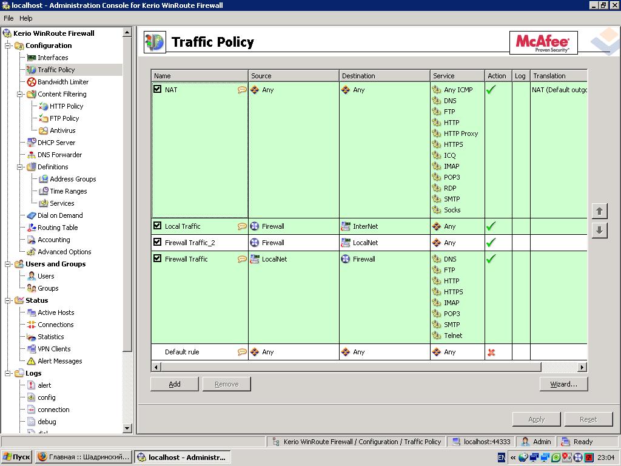Uncheck the Firewall Traffic_2 rule
The image size is (621, 466).
click(x=157, y=242)
